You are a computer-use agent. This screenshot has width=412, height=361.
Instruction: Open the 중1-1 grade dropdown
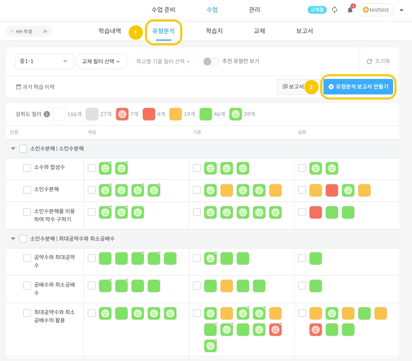(x=44, y=62)
